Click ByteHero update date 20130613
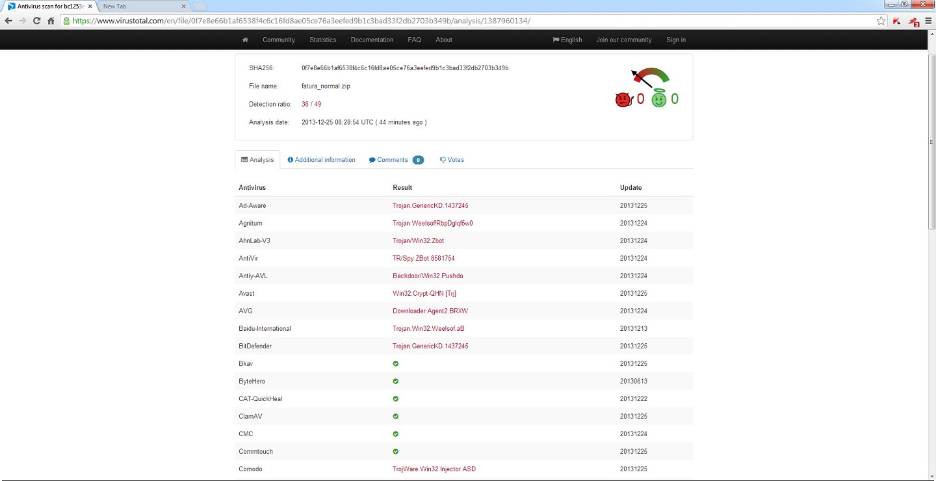 634,381
